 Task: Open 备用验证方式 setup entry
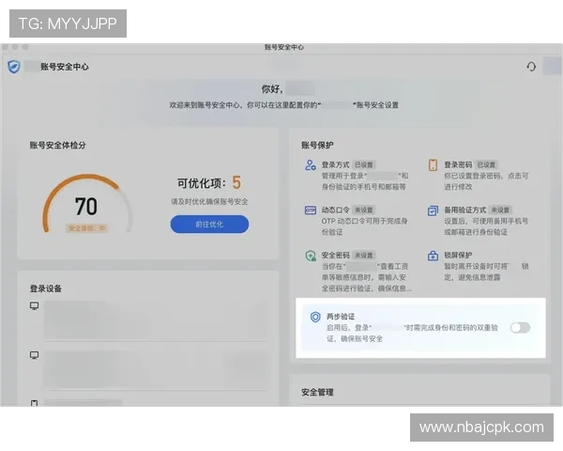(x=479, y=221)
